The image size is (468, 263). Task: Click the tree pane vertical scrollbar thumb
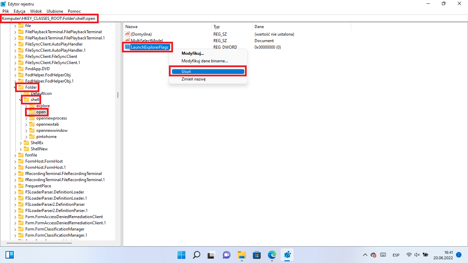(x=118, y=95)
